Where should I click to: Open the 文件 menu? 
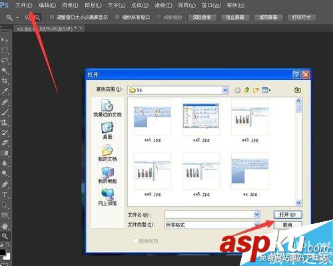tap(23, 5)
